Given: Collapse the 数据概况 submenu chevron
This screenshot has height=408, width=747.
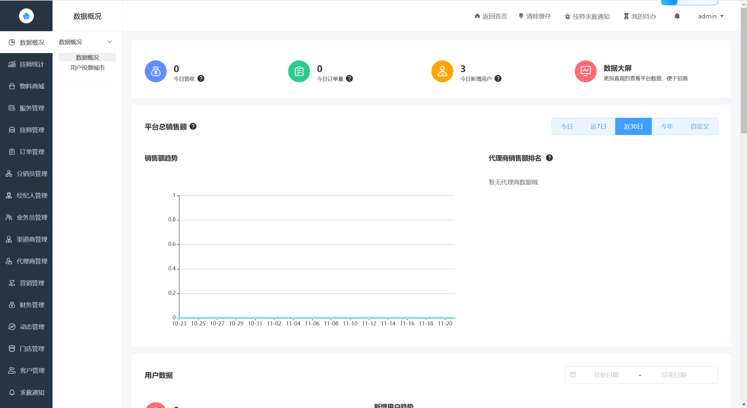Looking at the screenshot, I should [x=110, y=42].
